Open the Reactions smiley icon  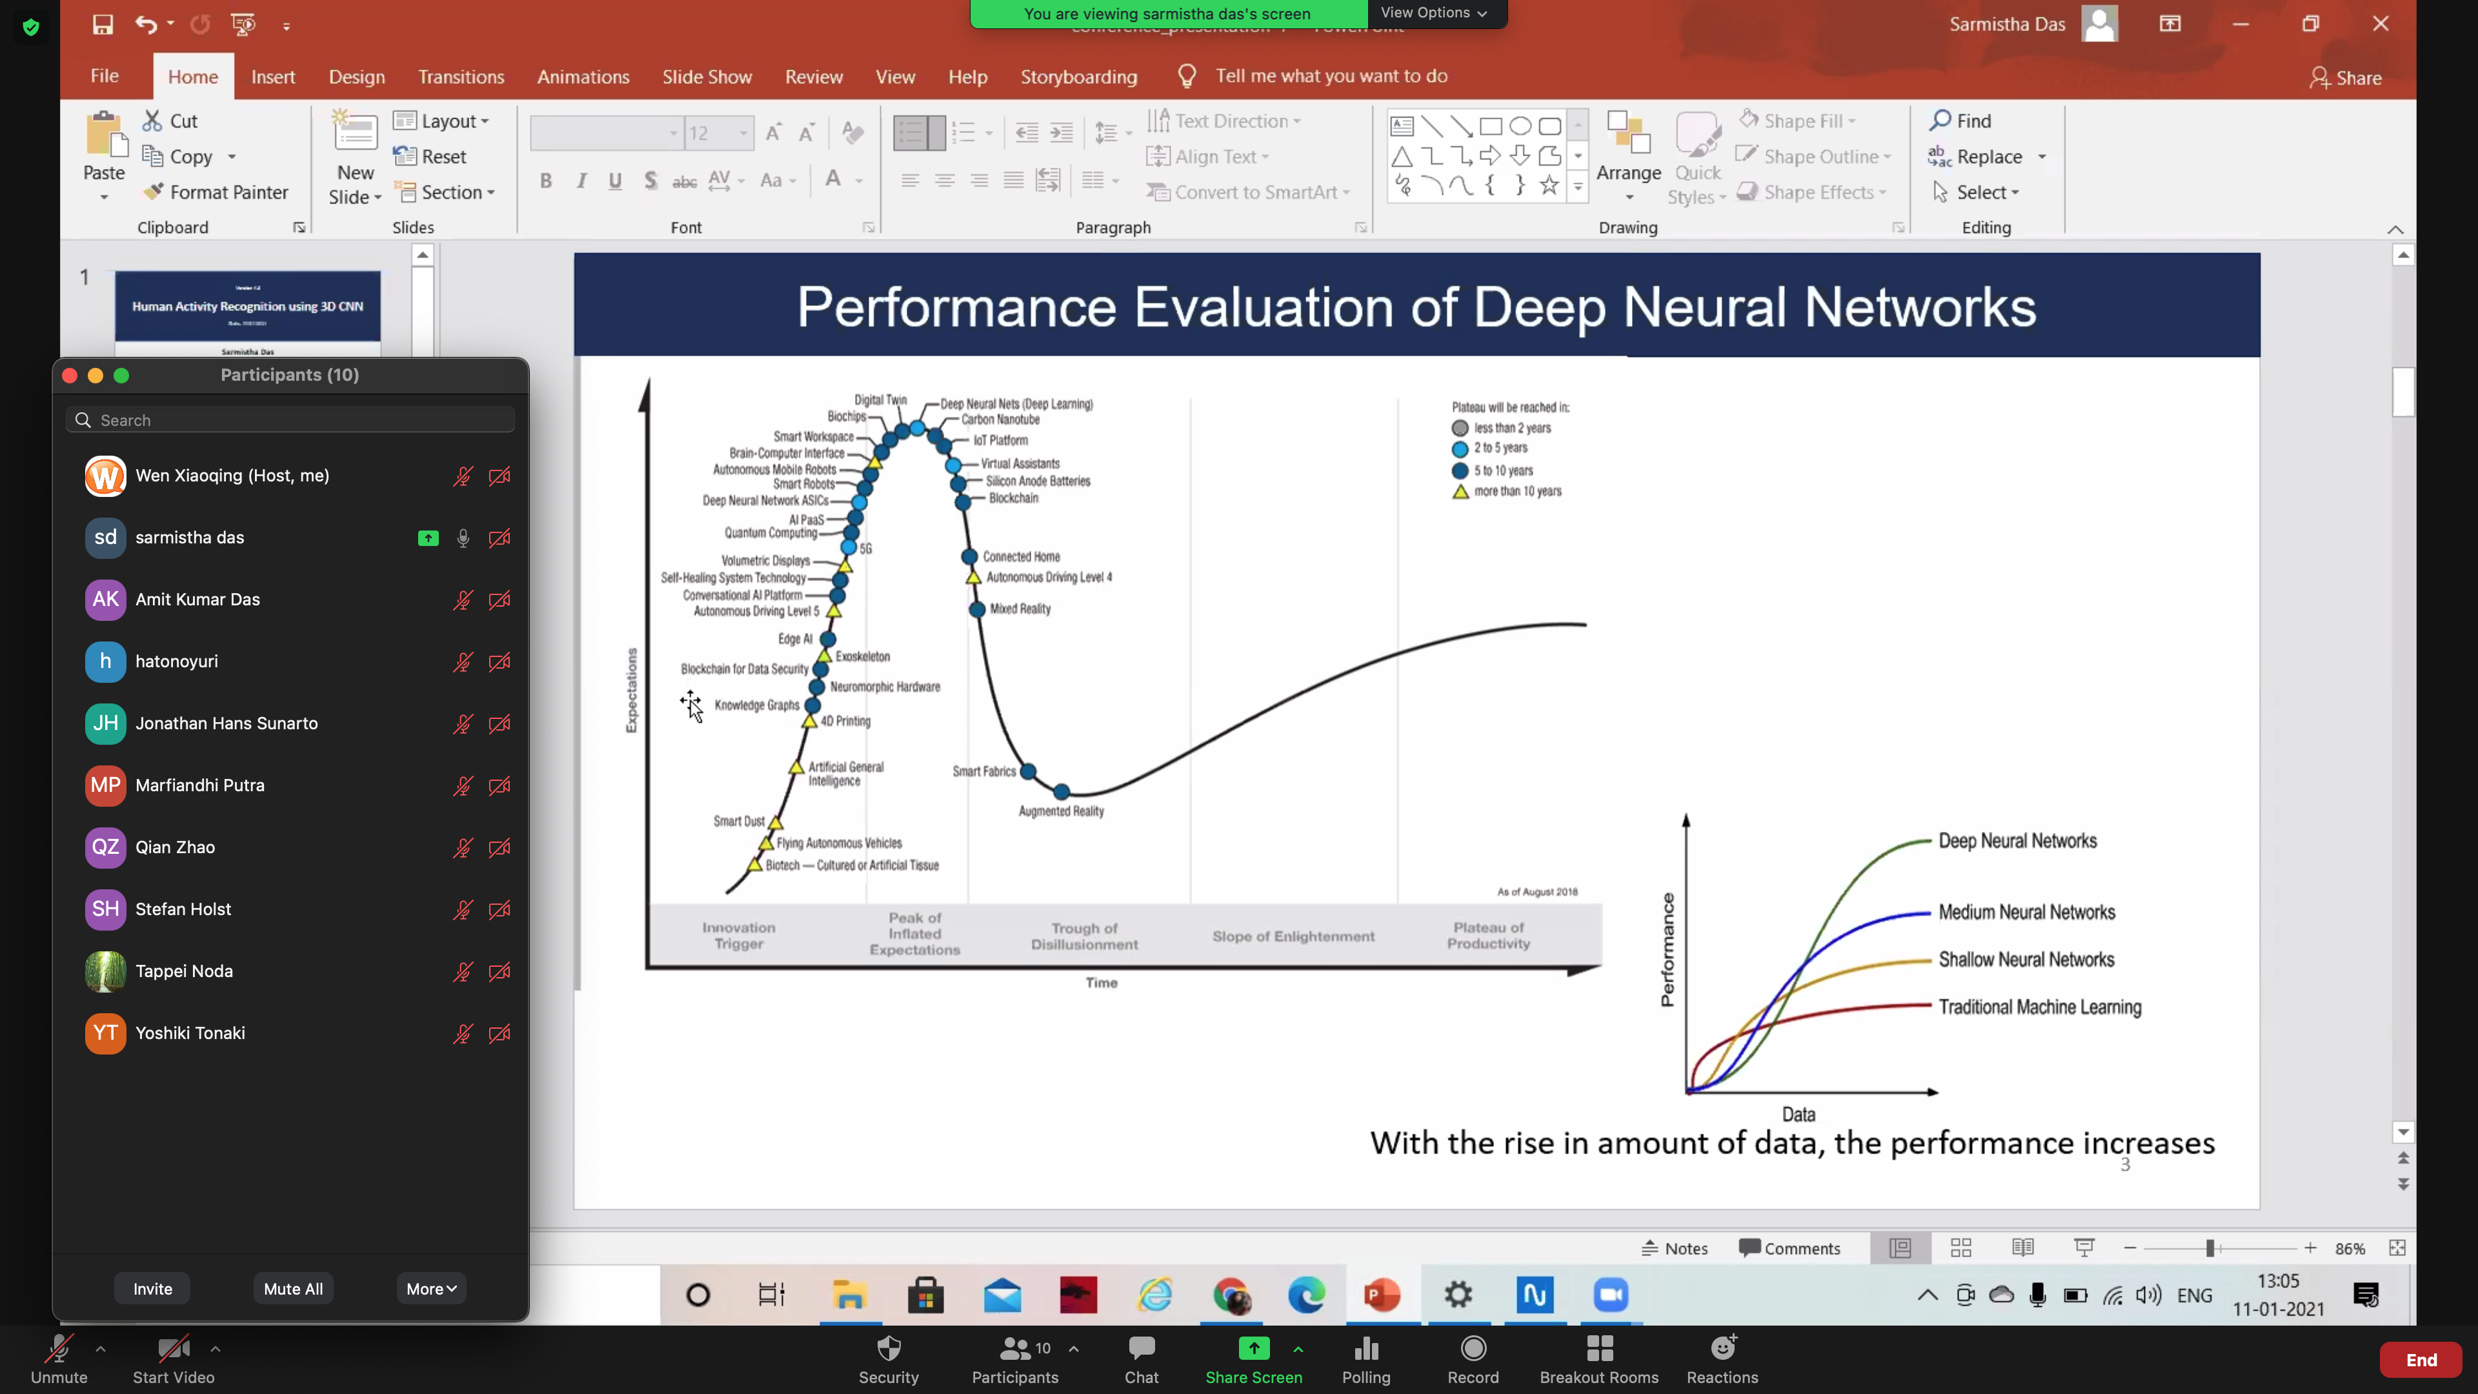pos(1723,1348)
